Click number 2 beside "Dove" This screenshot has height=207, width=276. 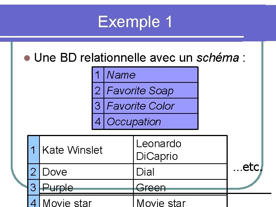[x=34, y=172]
